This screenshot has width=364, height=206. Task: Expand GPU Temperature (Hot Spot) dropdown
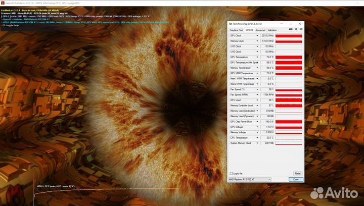[x=257, y=63]
